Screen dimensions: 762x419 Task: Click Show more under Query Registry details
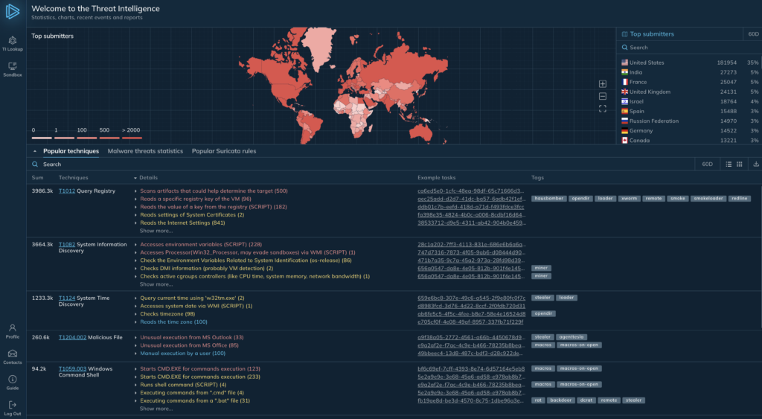(x=156, y=231)
